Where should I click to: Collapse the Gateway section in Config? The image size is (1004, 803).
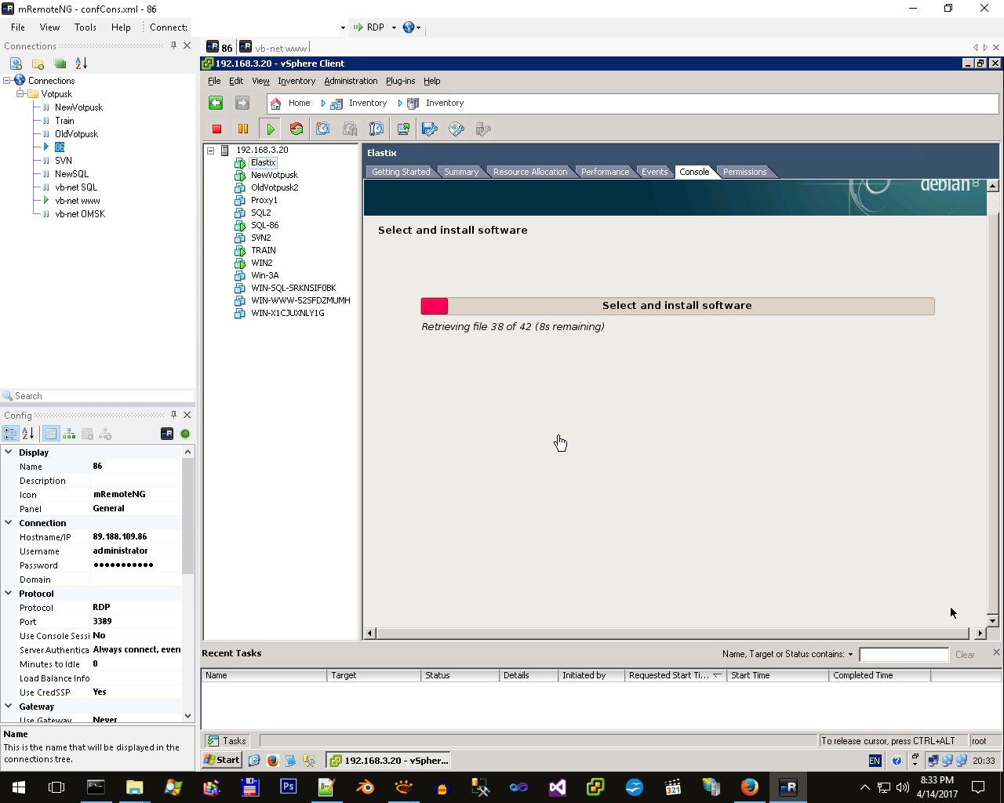pos(9,707)
